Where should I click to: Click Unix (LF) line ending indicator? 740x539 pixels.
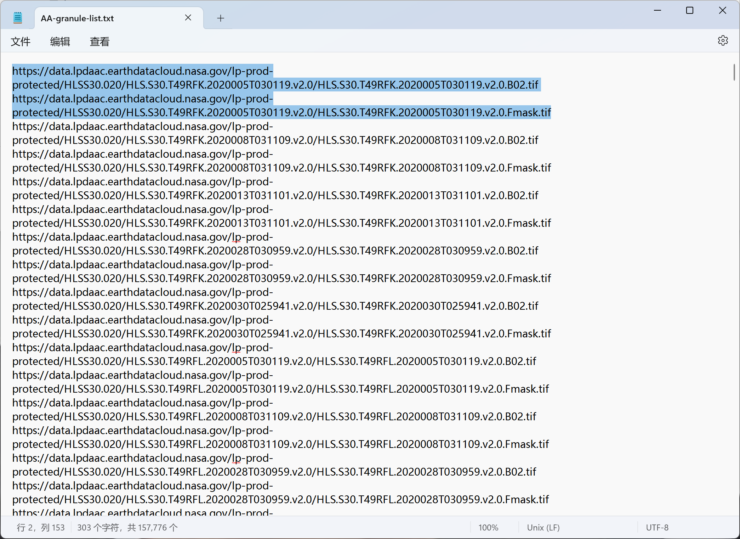pos(543,528)
